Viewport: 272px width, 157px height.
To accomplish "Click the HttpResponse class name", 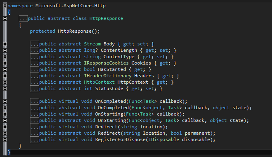I will (106, 18).
